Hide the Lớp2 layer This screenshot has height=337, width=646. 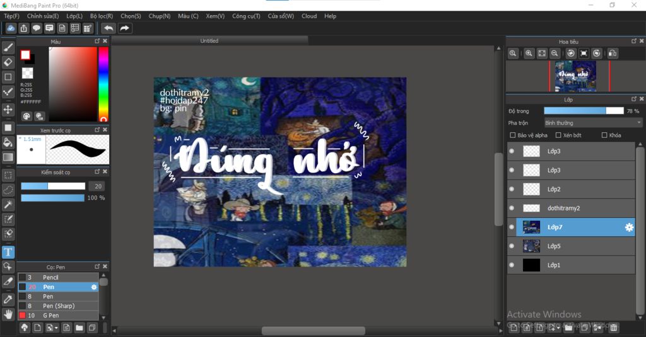click(512, 189)
